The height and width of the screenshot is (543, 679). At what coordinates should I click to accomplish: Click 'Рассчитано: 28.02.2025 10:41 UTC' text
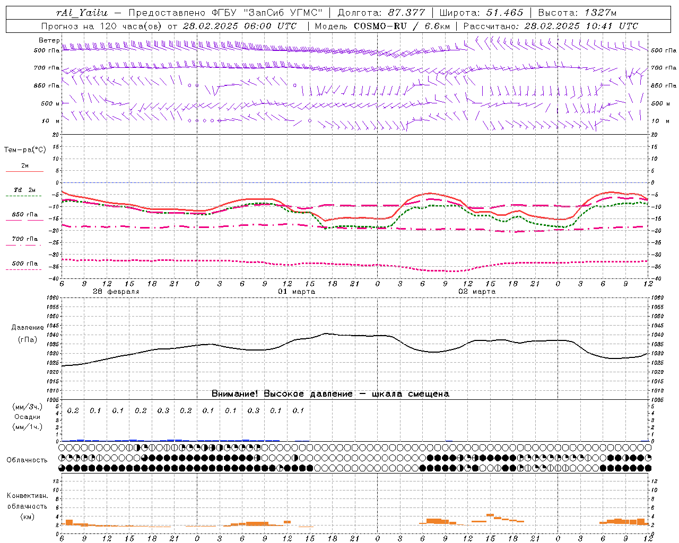(x=551, y=26)
